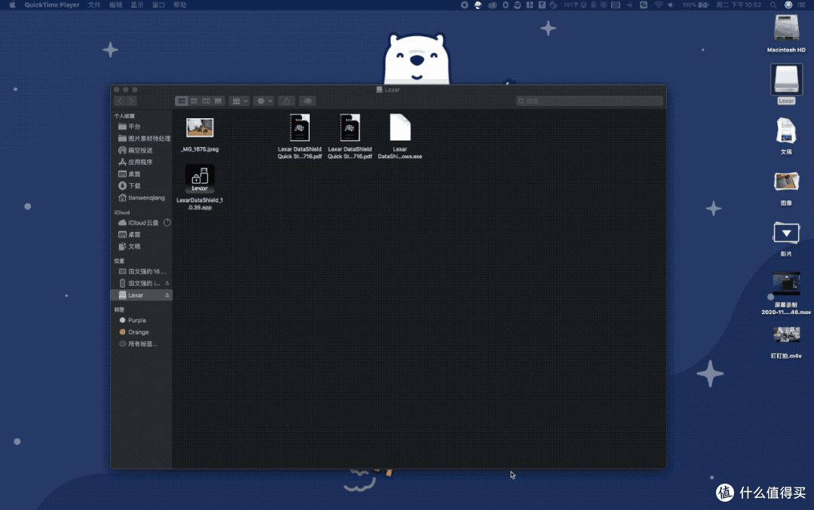Click the _MG_1675.jpeg file name
This screenshot has height=510, width=814.
[x=200, y=149]
